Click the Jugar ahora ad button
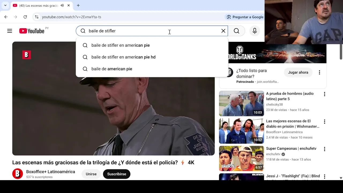This screenshot has height=193, width=343. [x=298, y=72]
